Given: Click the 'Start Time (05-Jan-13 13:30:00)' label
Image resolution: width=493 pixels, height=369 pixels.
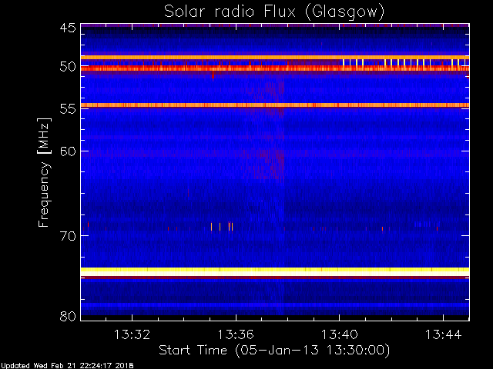Looking at the screenshot, I should coord(274,351).
